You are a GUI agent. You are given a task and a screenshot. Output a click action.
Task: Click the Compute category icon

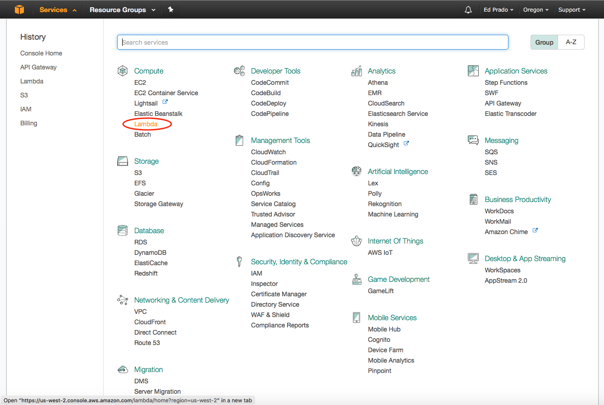pyautogui.click(x=122, y=71)
